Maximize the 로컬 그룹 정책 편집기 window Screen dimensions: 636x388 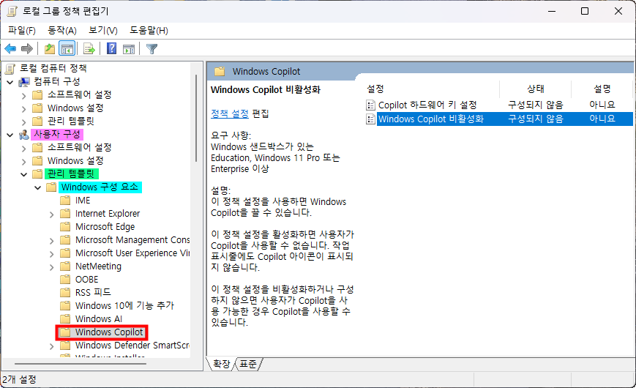click(585, 11)
